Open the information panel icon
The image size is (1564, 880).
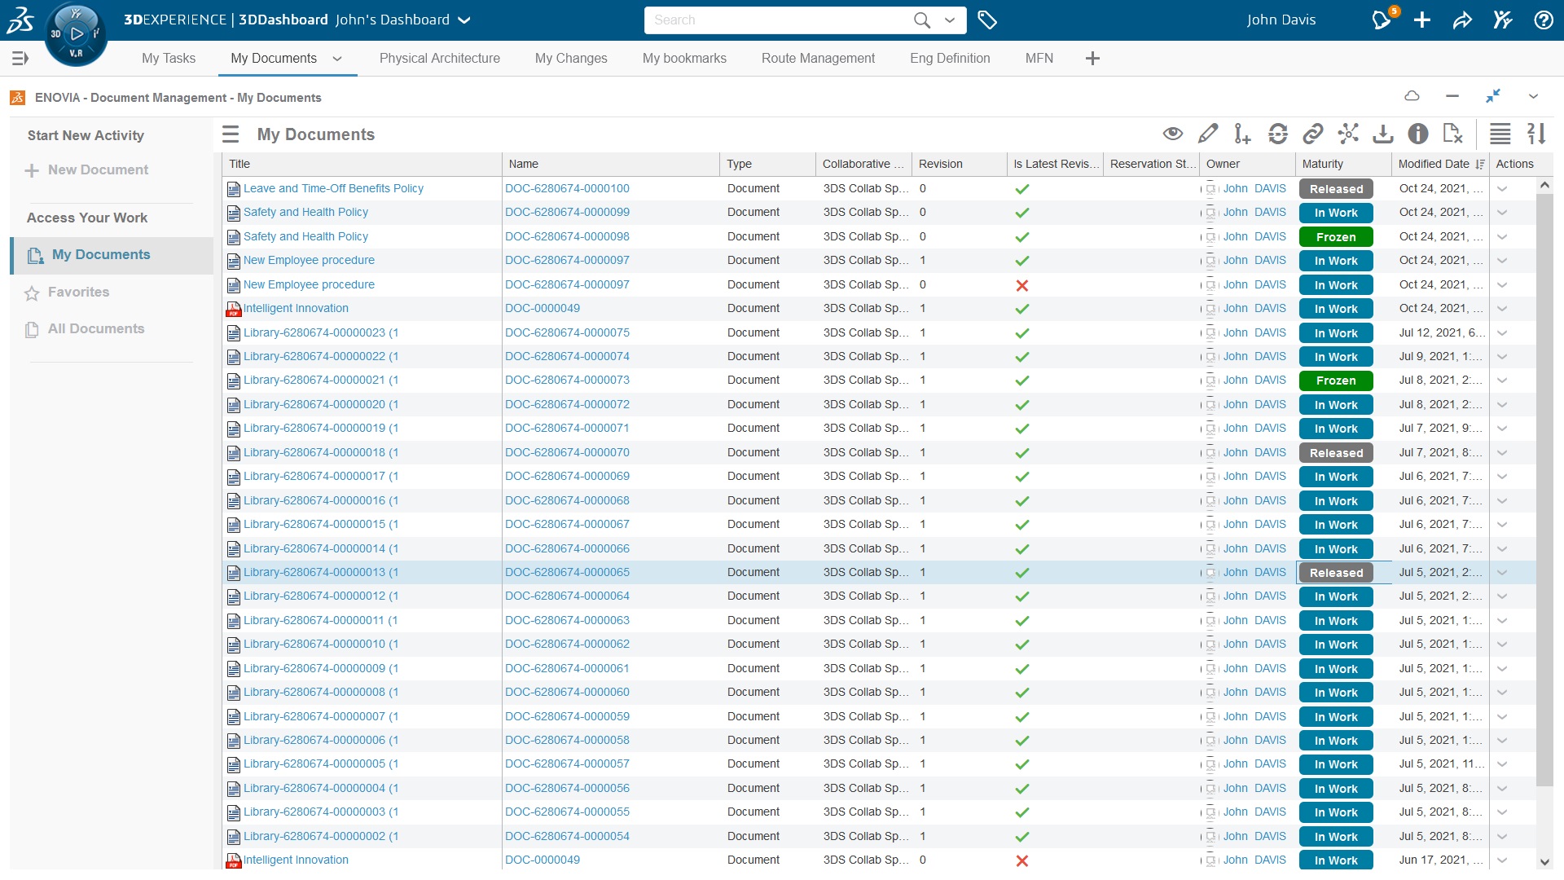[x=1417, y=134]
